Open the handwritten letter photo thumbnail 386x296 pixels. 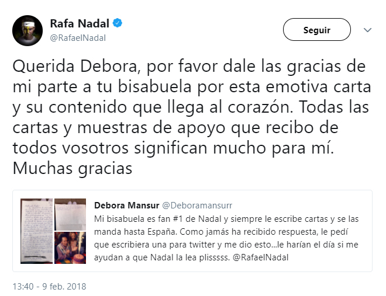[x=36, y=231]
